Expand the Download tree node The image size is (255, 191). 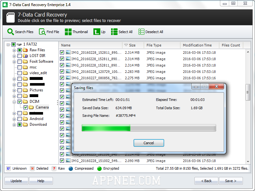14,125
